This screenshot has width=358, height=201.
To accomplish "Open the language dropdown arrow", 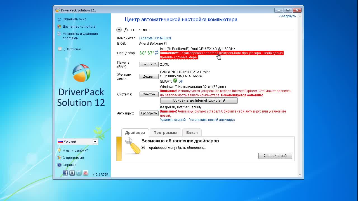I will [x=95, y=142].
